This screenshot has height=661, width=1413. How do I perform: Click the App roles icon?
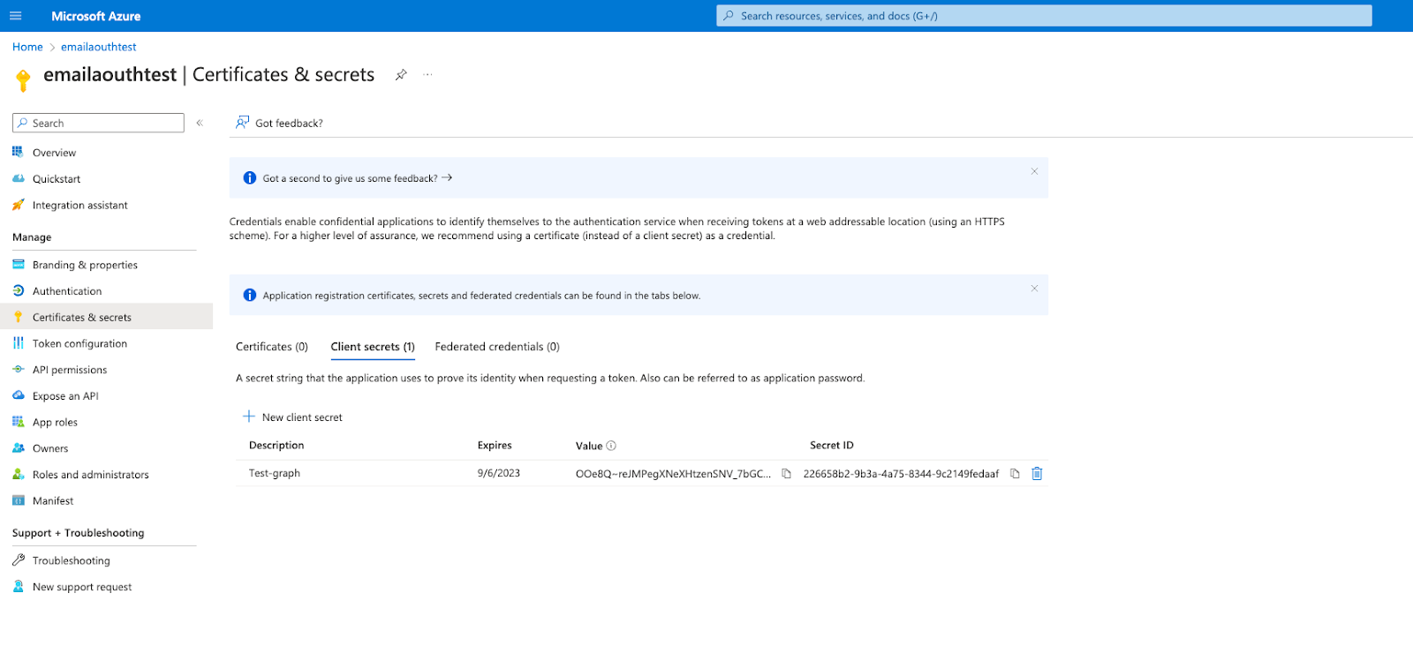pos(18,422)
